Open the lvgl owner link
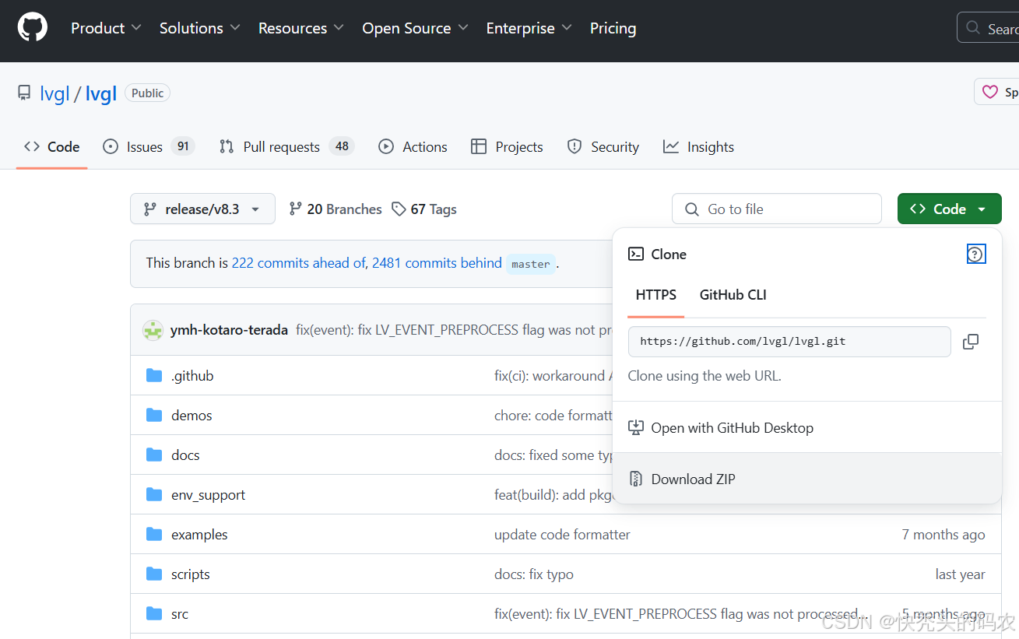The height and width of the screenshot is (639, 1019). pos(54,93)
